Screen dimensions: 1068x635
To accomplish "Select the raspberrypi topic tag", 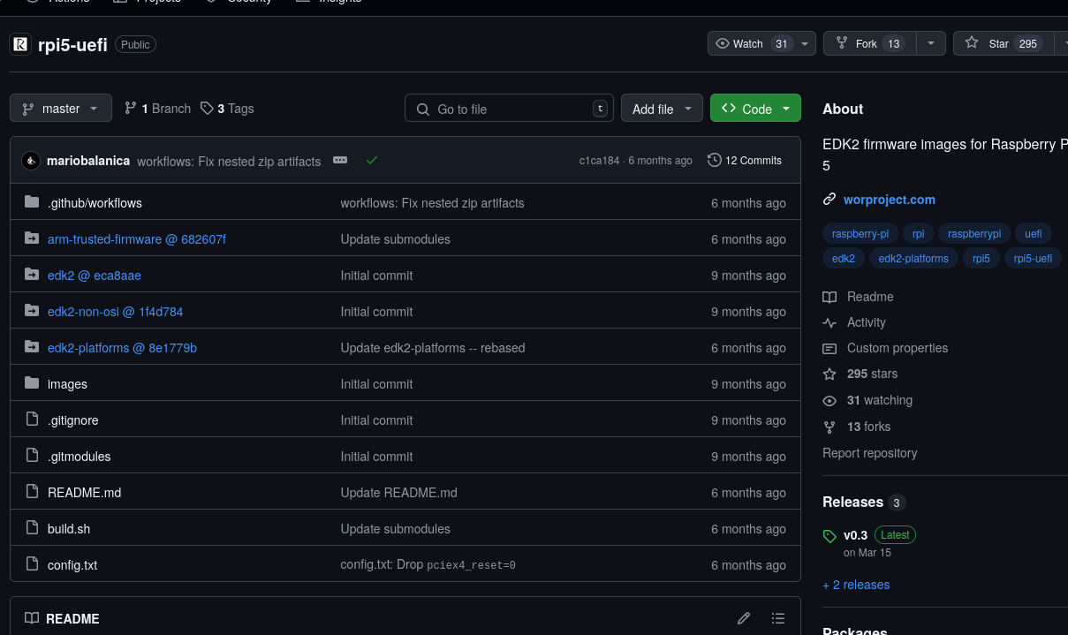I will (x=973, y=233).
